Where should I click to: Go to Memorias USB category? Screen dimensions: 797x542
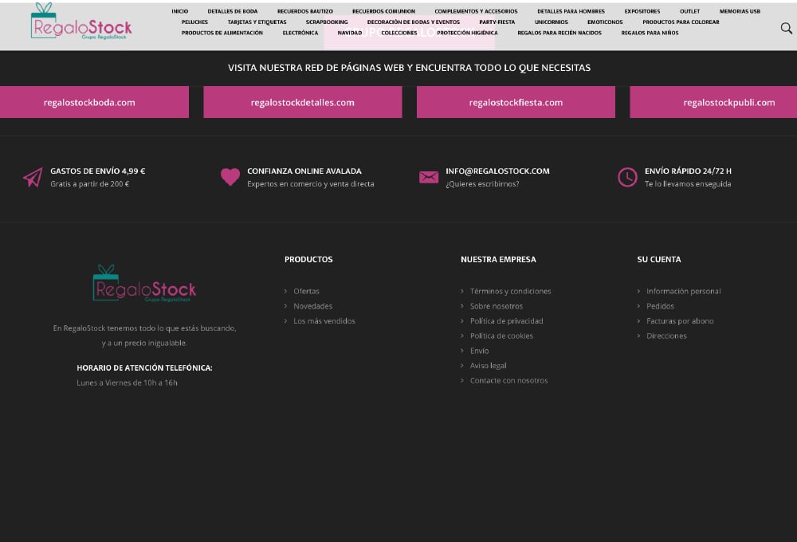point(740,11)
